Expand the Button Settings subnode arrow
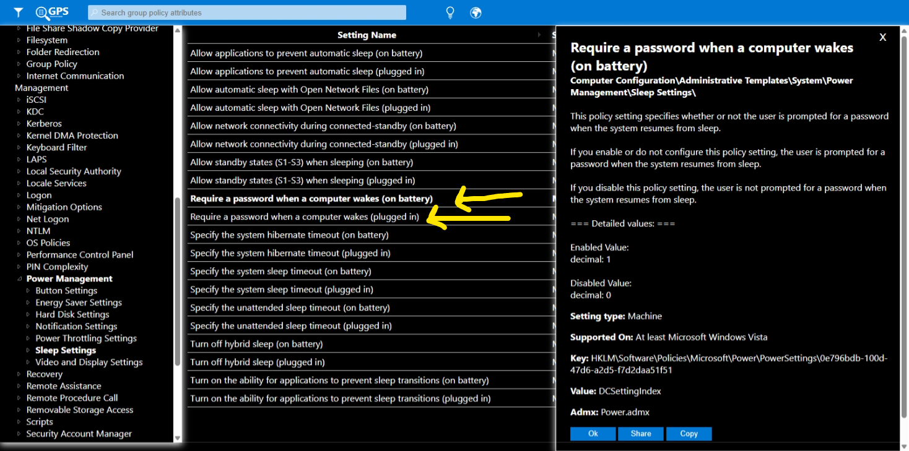Screen dimensions: 909x451 pos(28,291)
